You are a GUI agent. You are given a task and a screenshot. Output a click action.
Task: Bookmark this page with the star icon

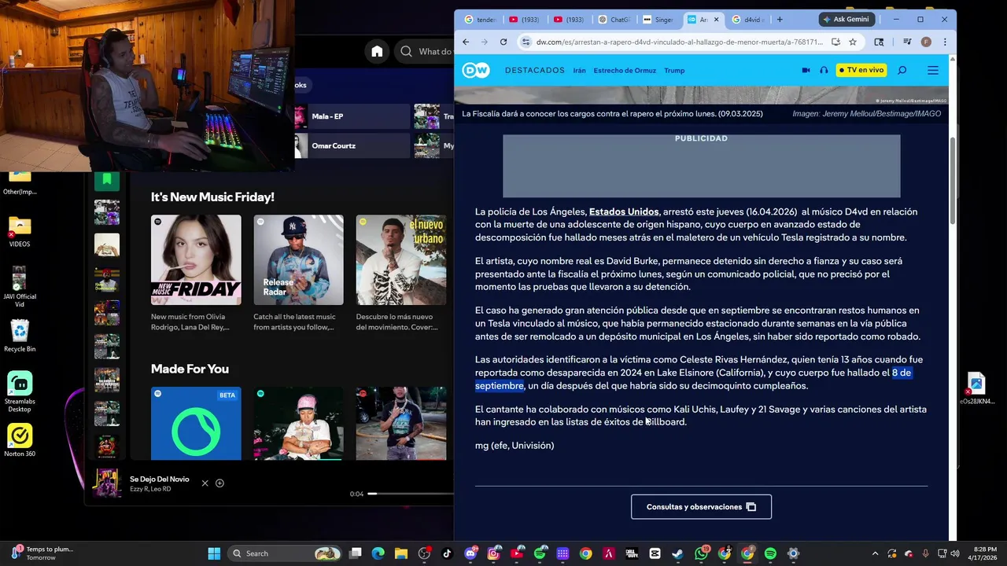853,42
